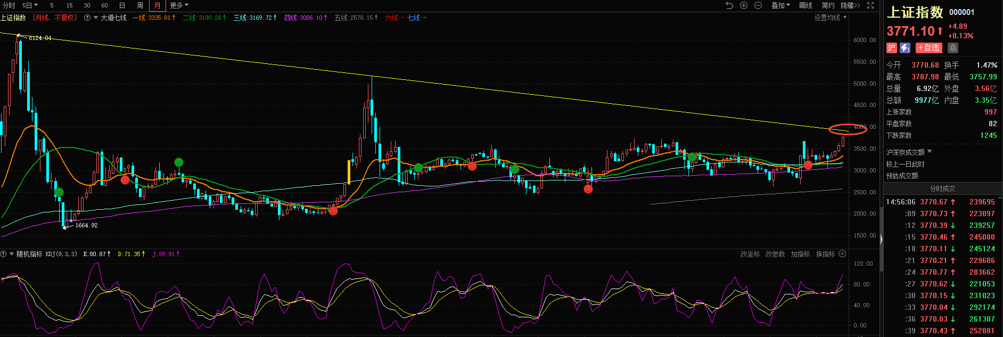Click 换指标 to change the indicator
This screenshot has width=1003, height=337.
coord(825,254)
